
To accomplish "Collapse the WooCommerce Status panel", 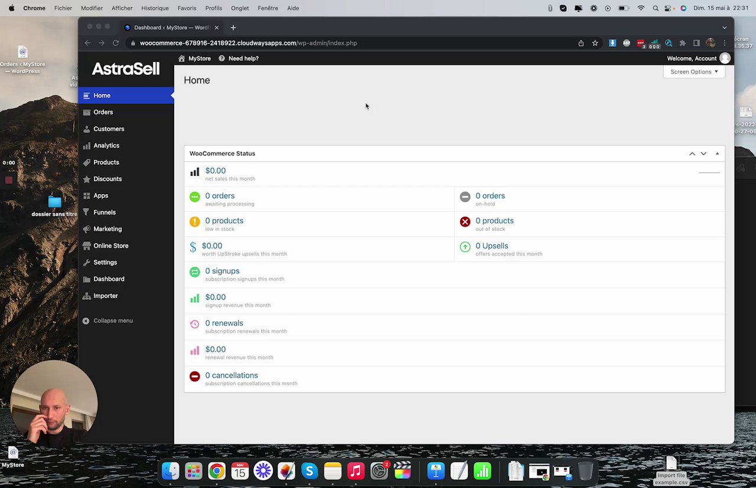I will [717, 153].
